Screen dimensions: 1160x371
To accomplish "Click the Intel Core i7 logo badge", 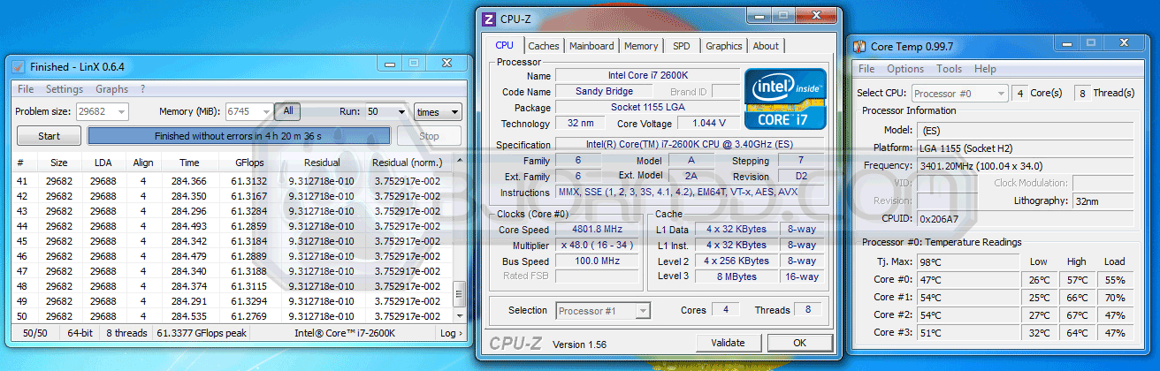I will (786, 99).
